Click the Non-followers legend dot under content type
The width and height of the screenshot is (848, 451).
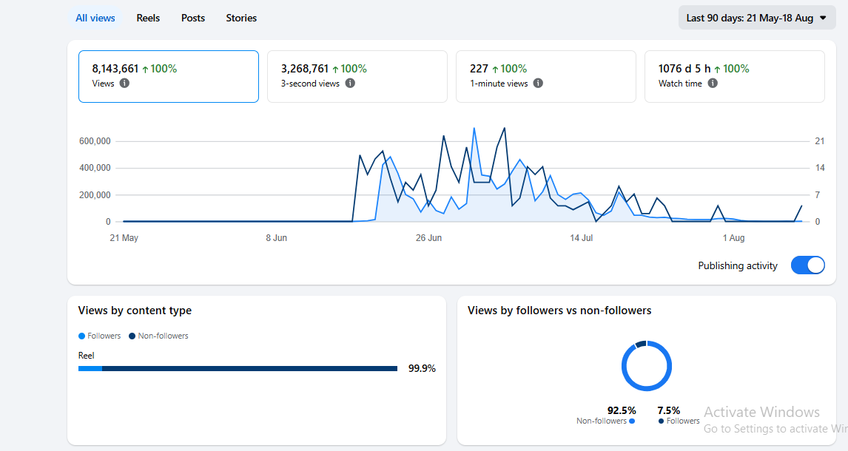pyautogui.click(x=132, y=336)
